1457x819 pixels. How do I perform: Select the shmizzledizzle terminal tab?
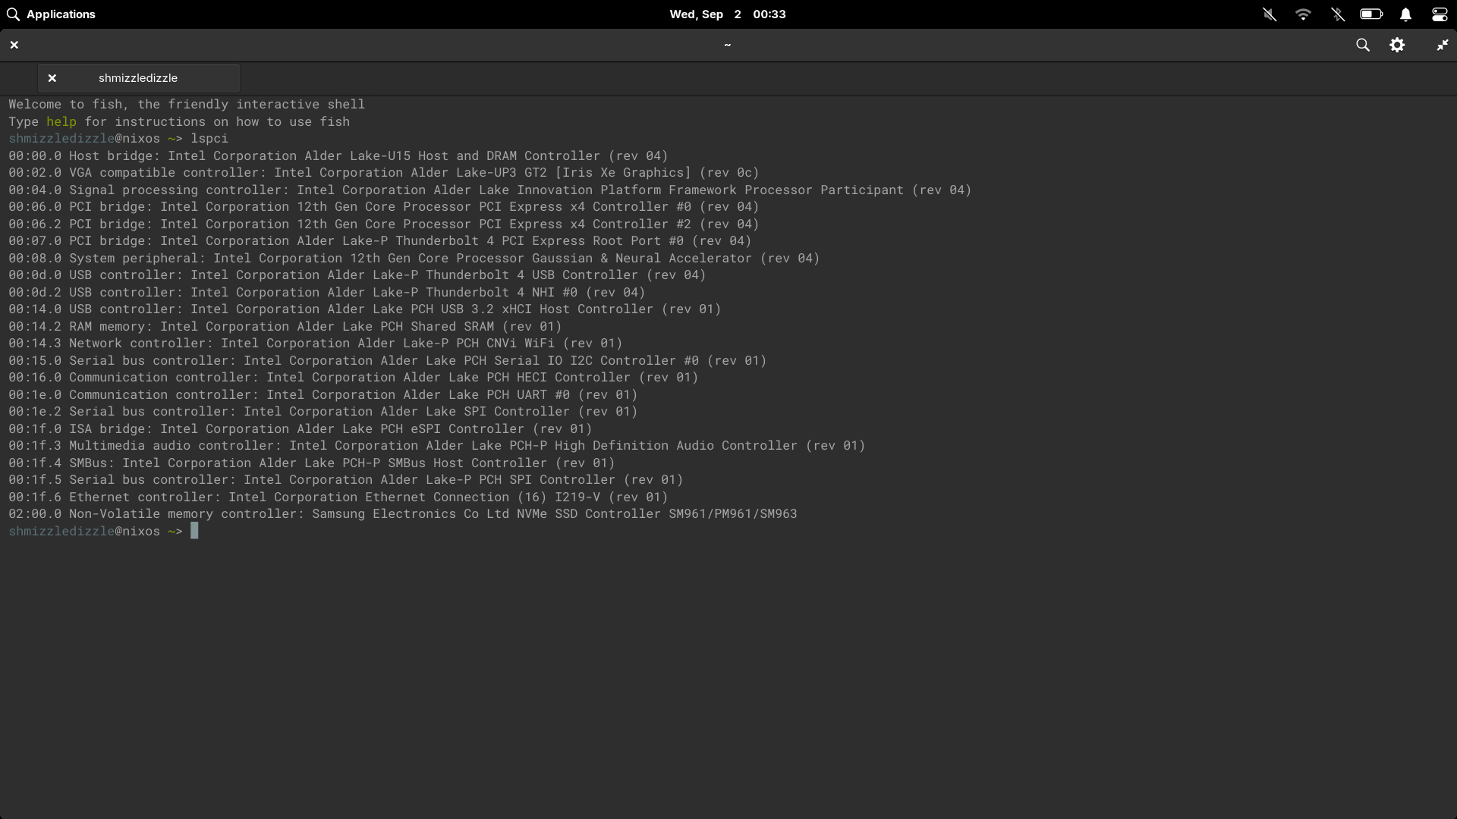click(x=138, y=78)
